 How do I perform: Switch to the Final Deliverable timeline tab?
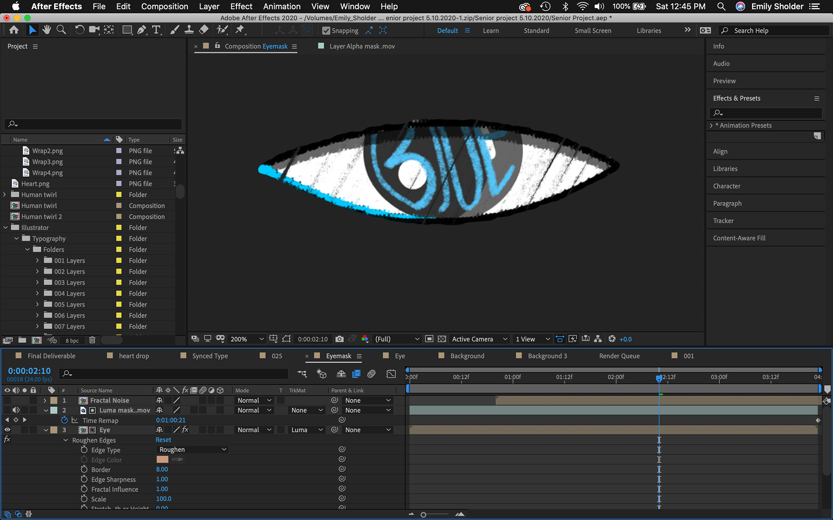click(51, 356)
